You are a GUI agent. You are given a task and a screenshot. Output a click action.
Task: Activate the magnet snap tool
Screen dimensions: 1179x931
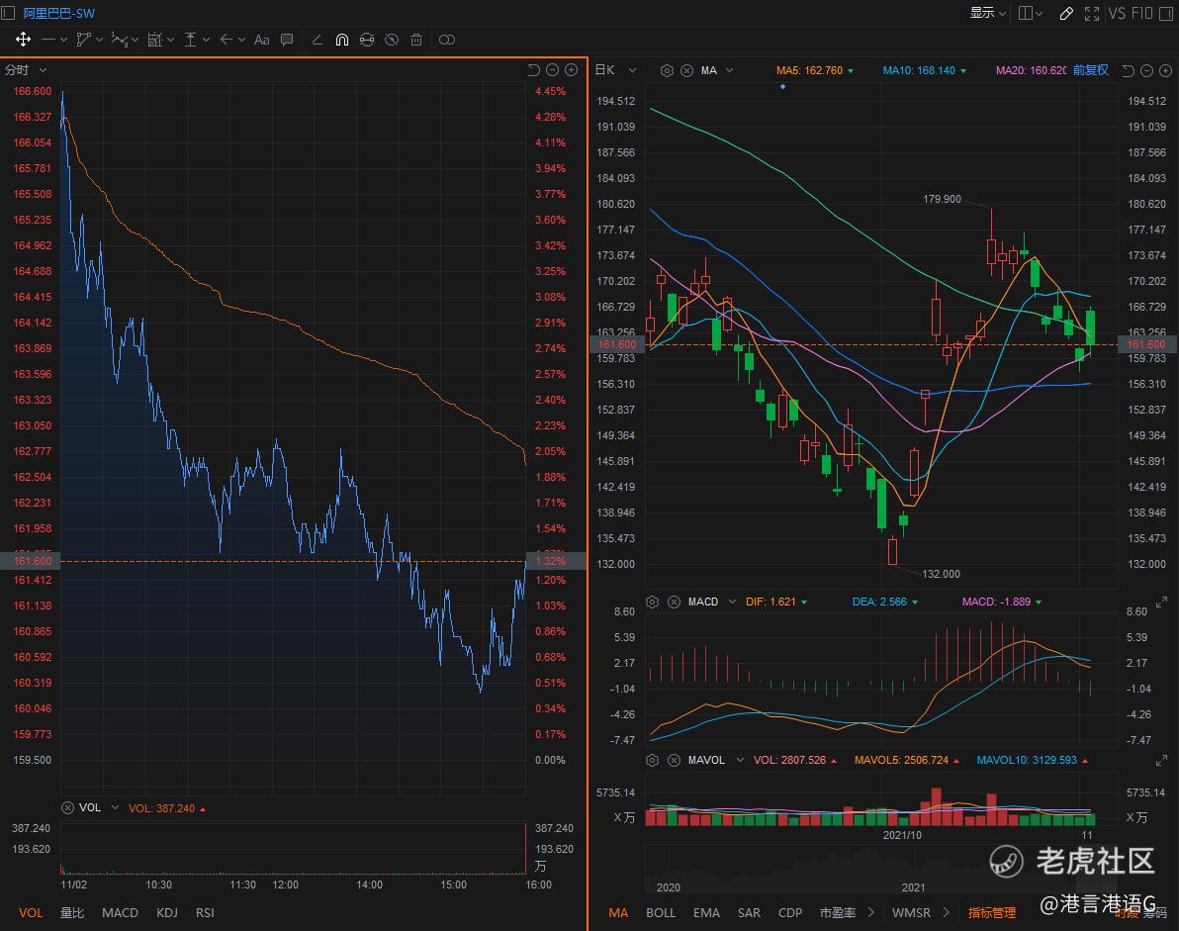tap(342, 40)
